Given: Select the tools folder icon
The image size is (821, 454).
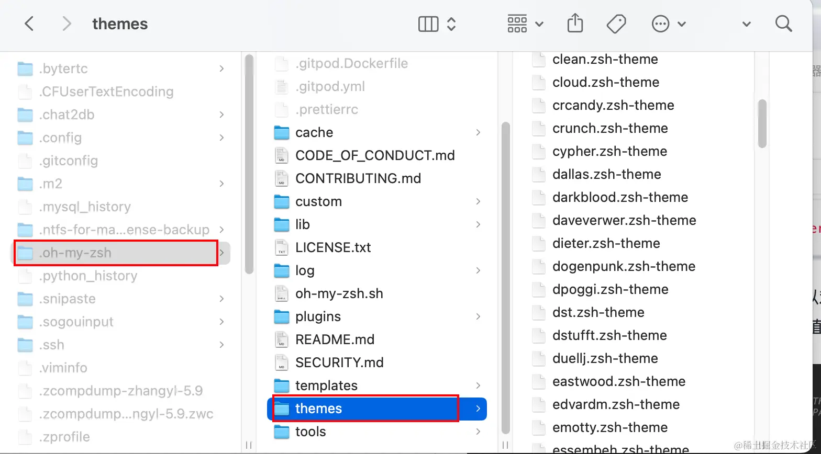Looking at the screenshot, I should click(x=282, y=432).
